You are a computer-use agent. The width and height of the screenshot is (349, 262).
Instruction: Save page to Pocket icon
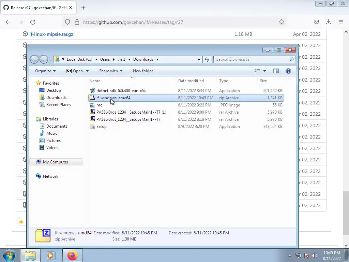[x=316, y=22]
